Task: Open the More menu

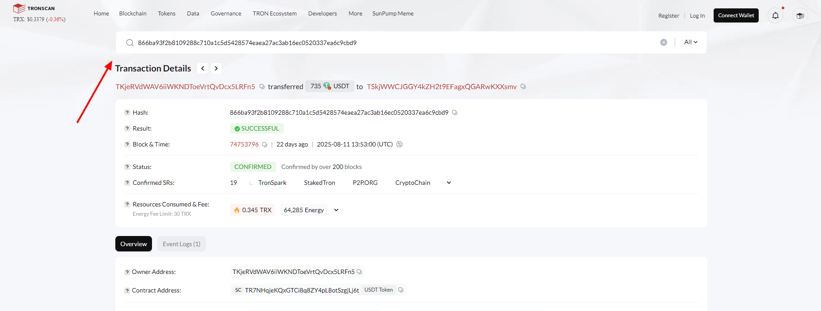Action: click(x=355, y=14)
